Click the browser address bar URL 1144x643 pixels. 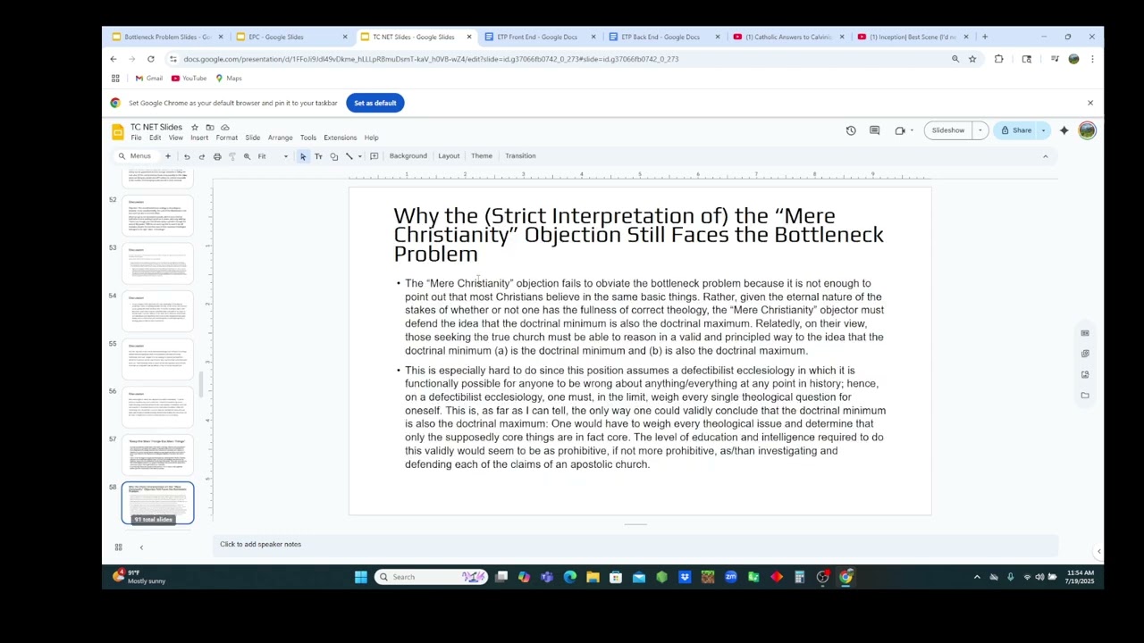[431, 59]
